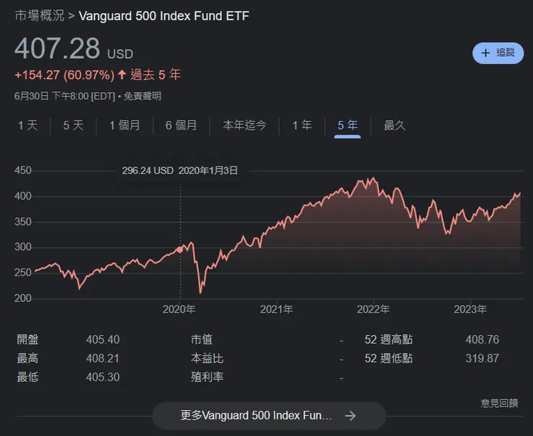The height and width of the screenshot is (436, 533).
Task: Show the 最久 maximum range chart
Action: pos(395,125)
